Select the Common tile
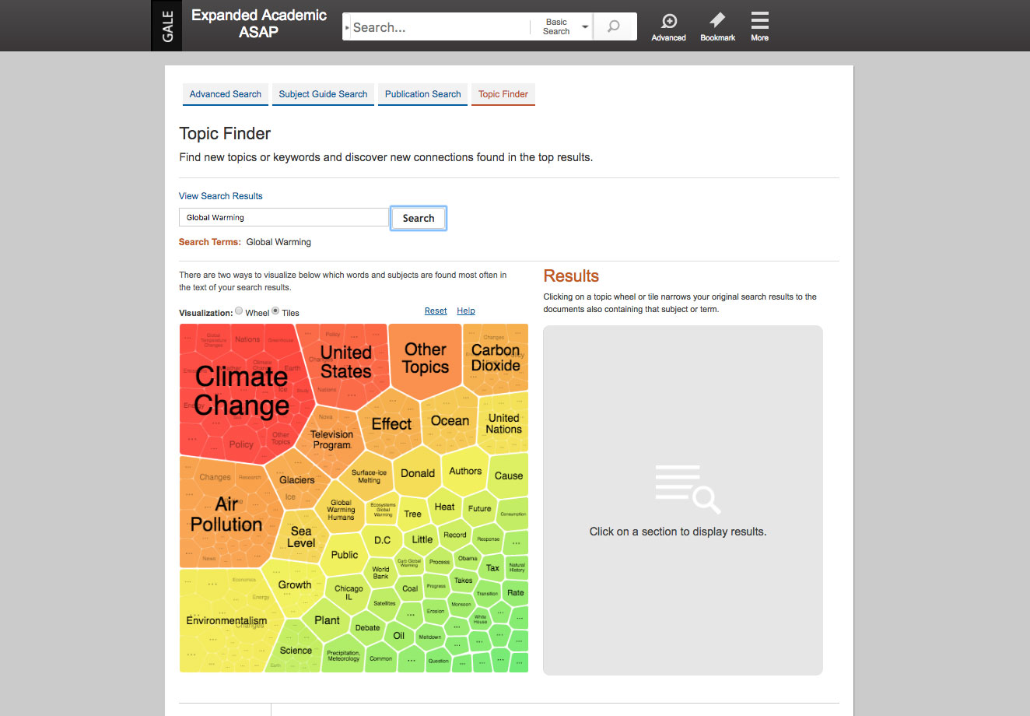The width and height of the screenshot is (1030, 716). coord(380,658)
